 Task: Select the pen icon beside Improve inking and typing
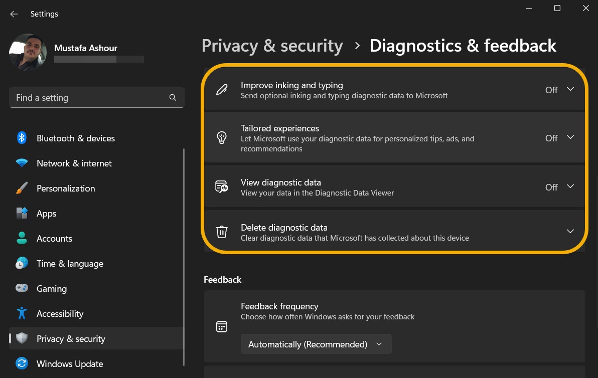(221, 90)
